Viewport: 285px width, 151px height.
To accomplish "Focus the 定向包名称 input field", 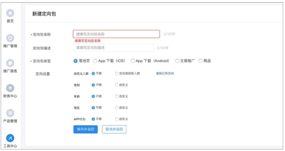I will coord(116,34).
